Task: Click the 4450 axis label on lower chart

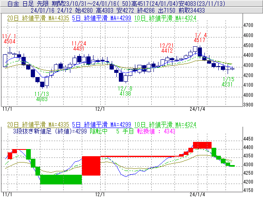Action: pos(248,139)
